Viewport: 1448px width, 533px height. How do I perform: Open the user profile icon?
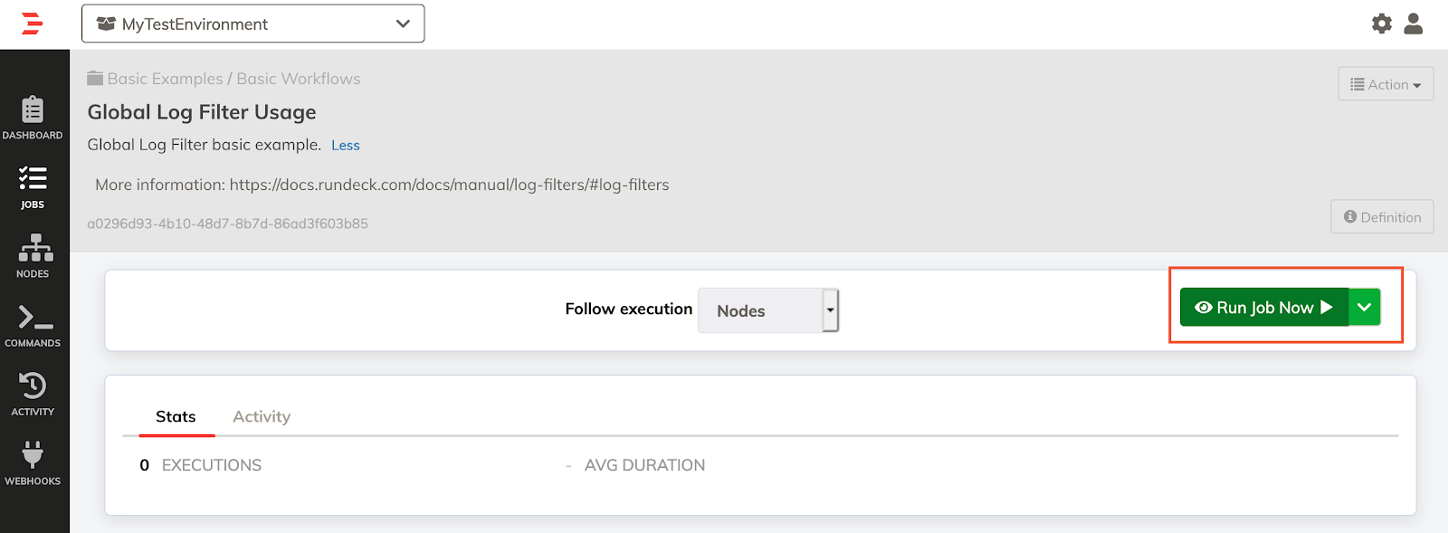[x=1413, y=24]
